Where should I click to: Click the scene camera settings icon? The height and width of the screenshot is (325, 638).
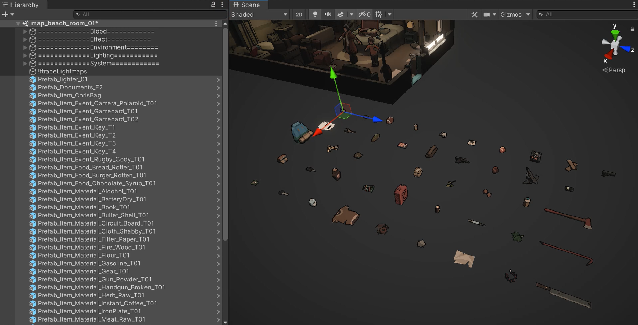pyautogui.click(x=487, y=14)
